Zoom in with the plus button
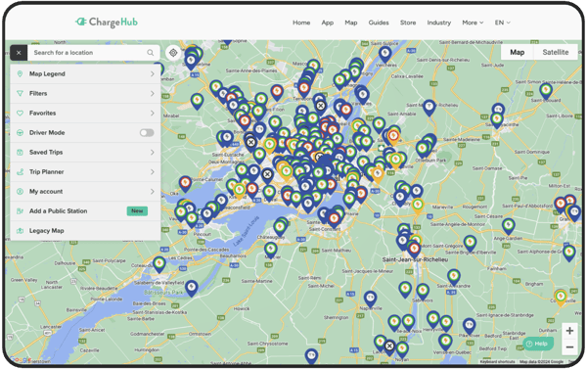The width and height of the screenshot is (587, 369). [569, 331]
